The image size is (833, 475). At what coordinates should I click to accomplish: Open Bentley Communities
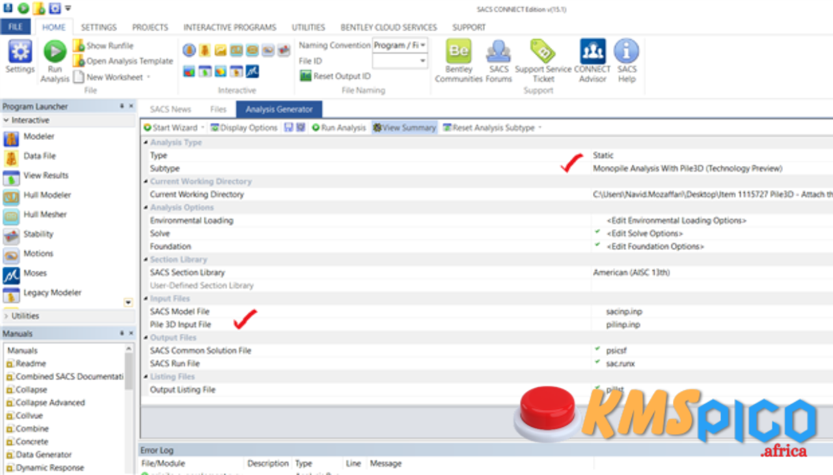point(459,62)
